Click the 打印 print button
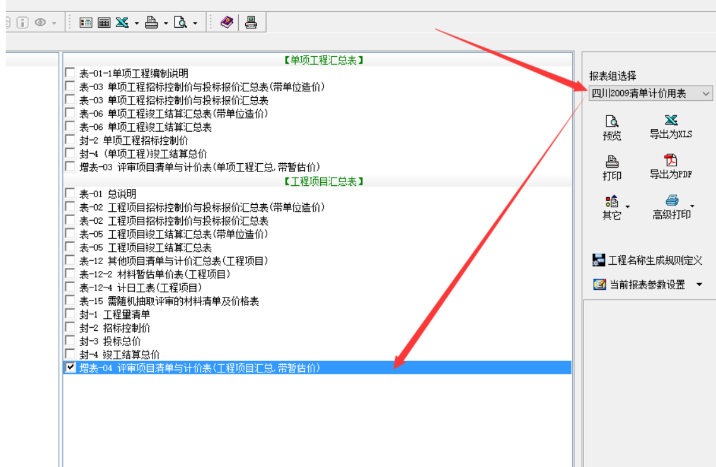The image size is (716, 467). (611, 168)
